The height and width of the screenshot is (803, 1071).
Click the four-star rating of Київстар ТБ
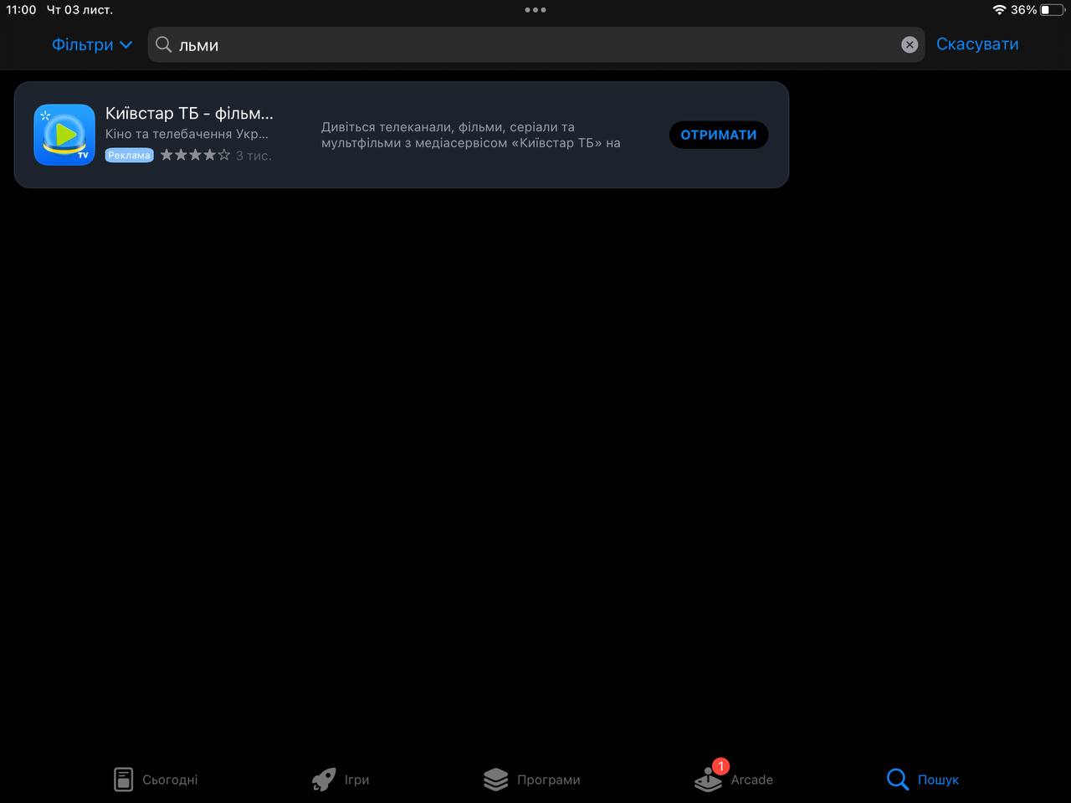point(195,155)
